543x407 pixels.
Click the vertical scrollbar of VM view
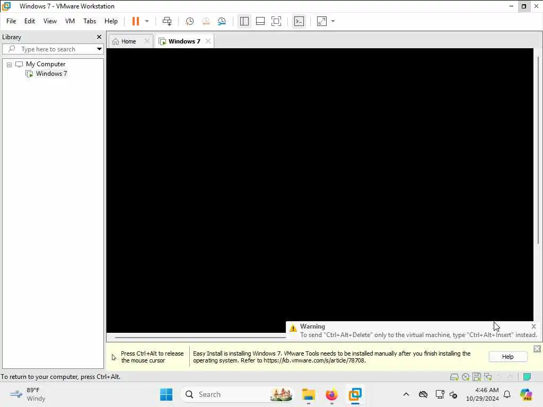coord(538,149)
